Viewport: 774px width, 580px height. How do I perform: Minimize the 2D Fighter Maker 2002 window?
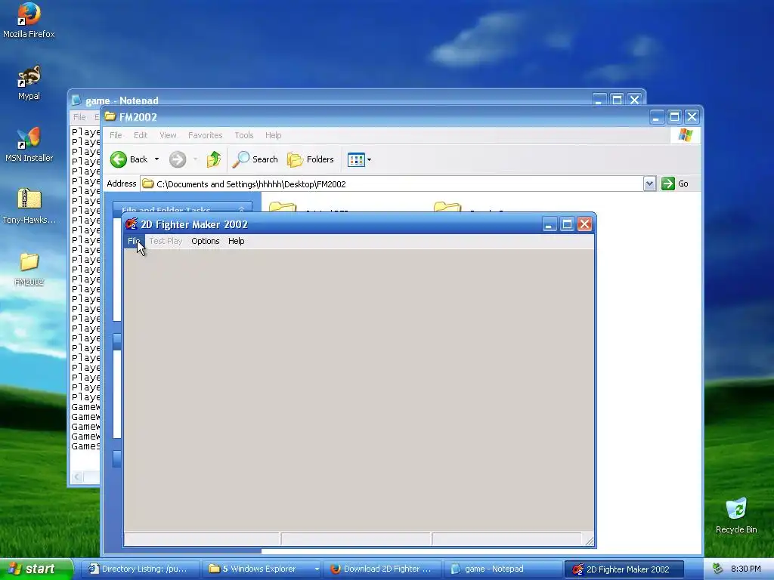point(549,224)
